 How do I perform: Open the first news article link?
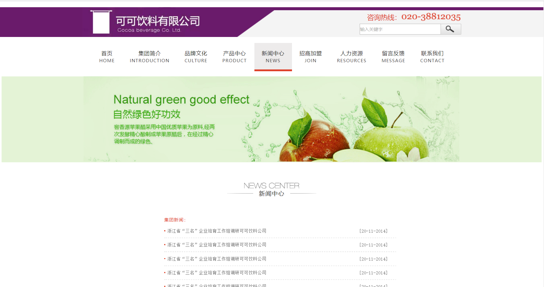217,231
